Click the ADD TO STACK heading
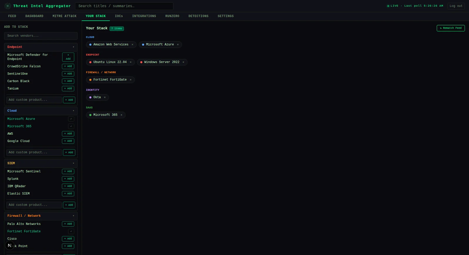The width and height of the screenshot is (469, 255). [16, 27]
